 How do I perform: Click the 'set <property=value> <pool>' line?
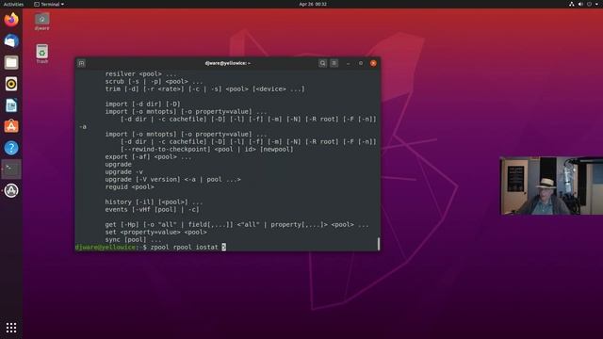click(155, 233)
